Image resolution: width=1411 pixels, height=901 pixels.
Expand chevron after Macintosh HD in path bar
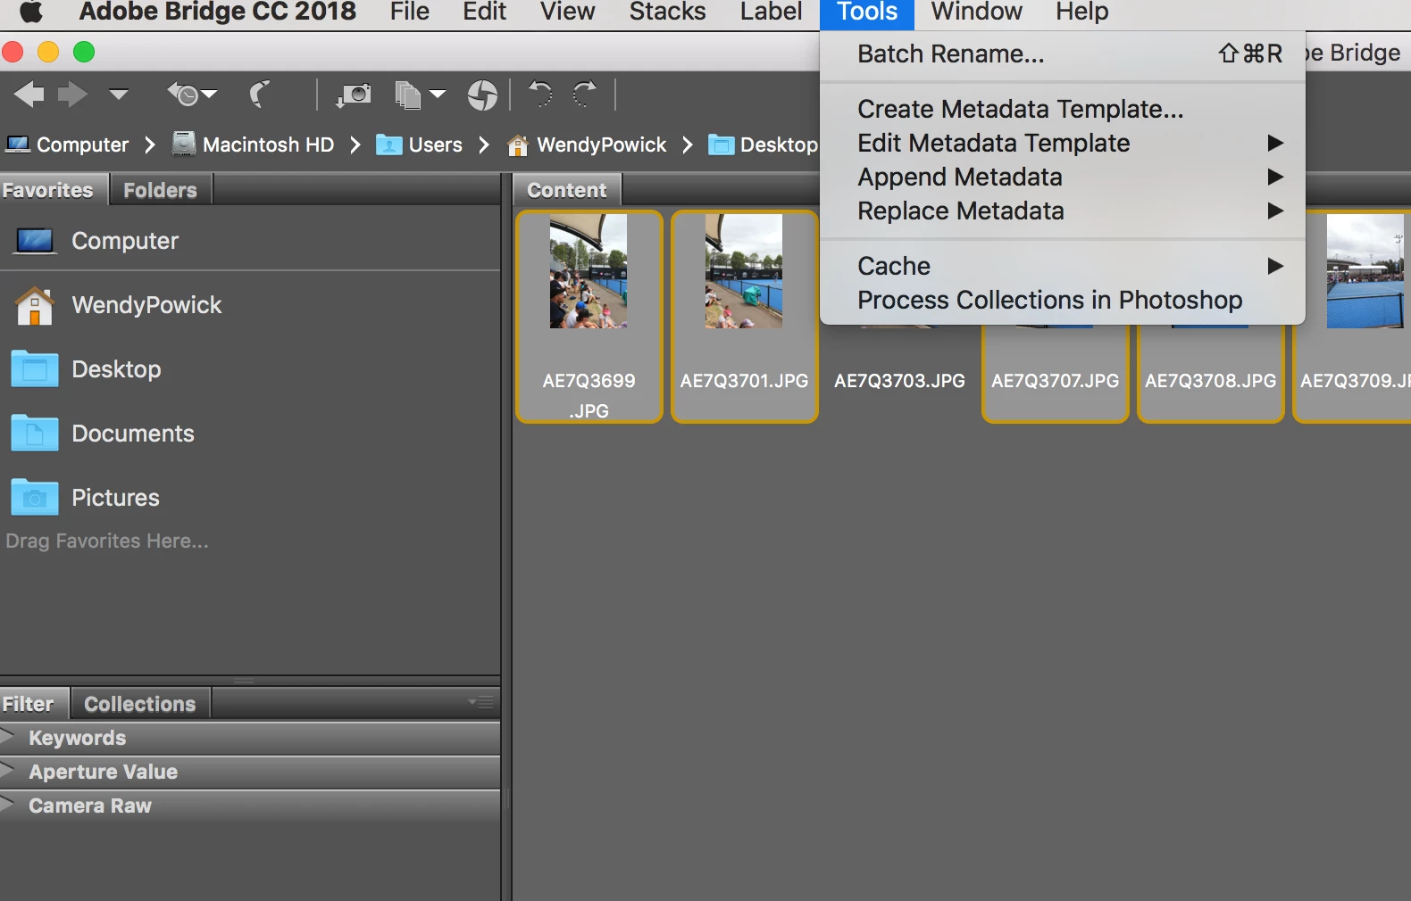click(355, 145)
